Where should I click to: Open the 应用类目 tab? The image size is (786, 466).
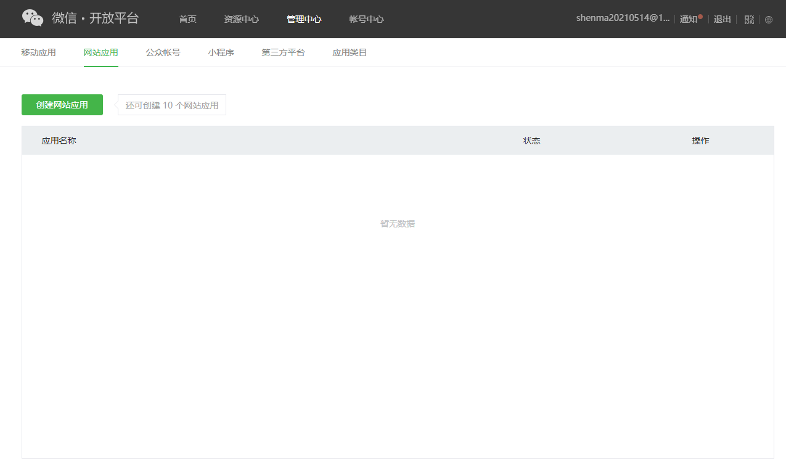[x=350, y=52]
